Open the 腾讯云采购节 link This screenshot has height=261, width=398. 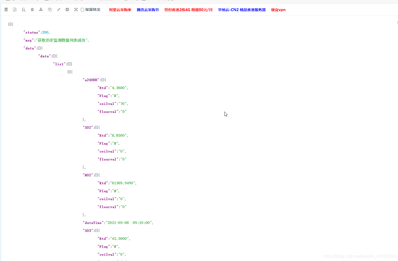pyautogui.click(x=148, y=10)
